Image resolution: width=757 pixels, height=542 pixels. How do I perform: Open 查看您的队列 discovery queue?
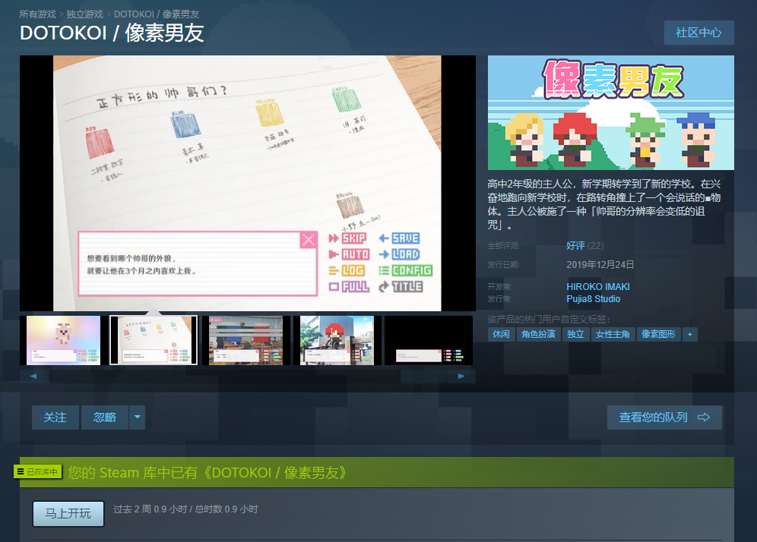tap(664, 417)
